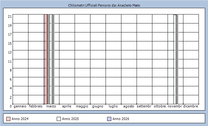
Task: Select the Anno 2026 legend label
Action: pos(121,119)
